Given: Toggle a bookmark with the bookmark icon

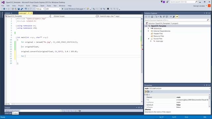Looking at the screenshot, I should [108, 9].
